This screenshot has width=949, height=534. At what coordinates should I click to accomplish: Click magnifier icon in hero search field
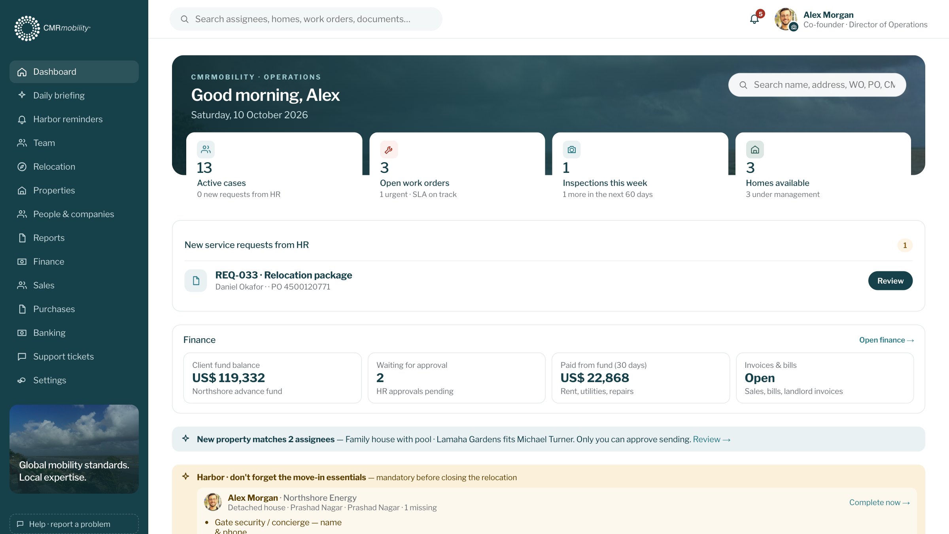click(743, 85)
